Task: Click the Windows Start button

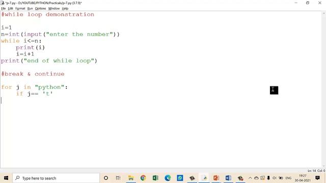Action: pyautogui.click(x=6, y=178)
